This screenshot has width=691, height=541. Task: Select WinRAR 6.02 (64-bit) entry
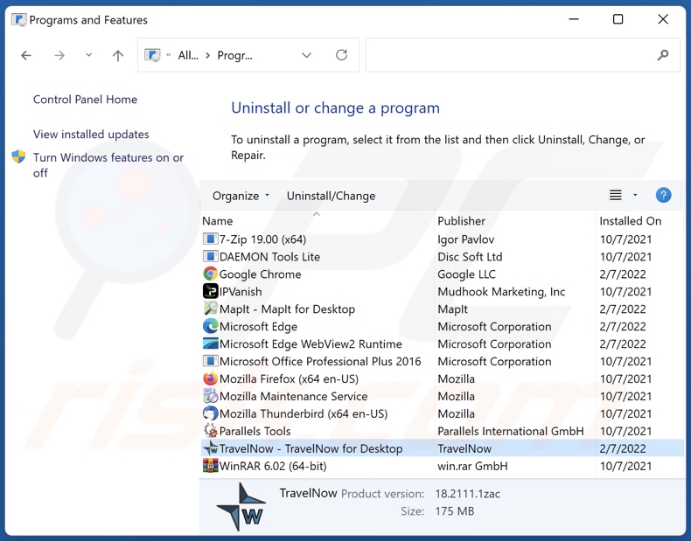[x=273, y=466]
